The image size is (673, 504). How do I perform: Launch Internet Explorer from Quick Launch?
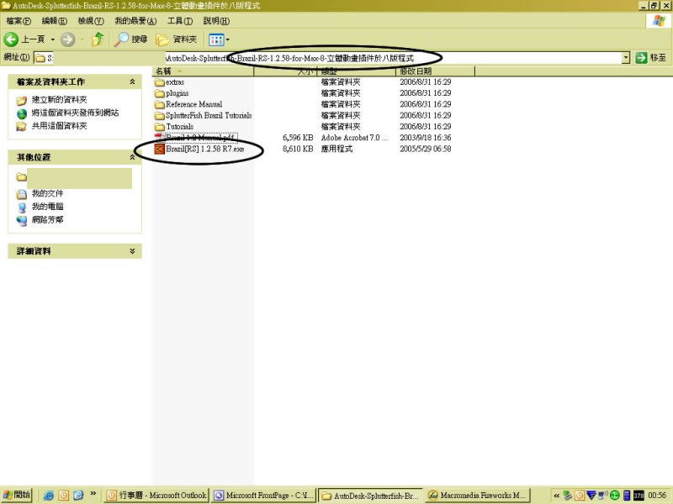point(49,496)
